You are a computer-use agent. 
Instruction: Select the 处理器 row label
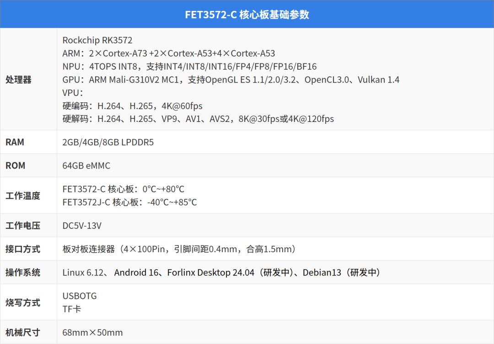(x=19, y=79)
